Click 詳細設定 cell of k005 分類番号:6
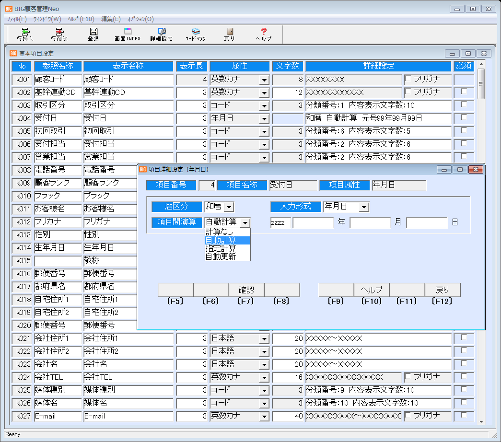Viewport: 501px width, 442px height. tap(378, 131)
